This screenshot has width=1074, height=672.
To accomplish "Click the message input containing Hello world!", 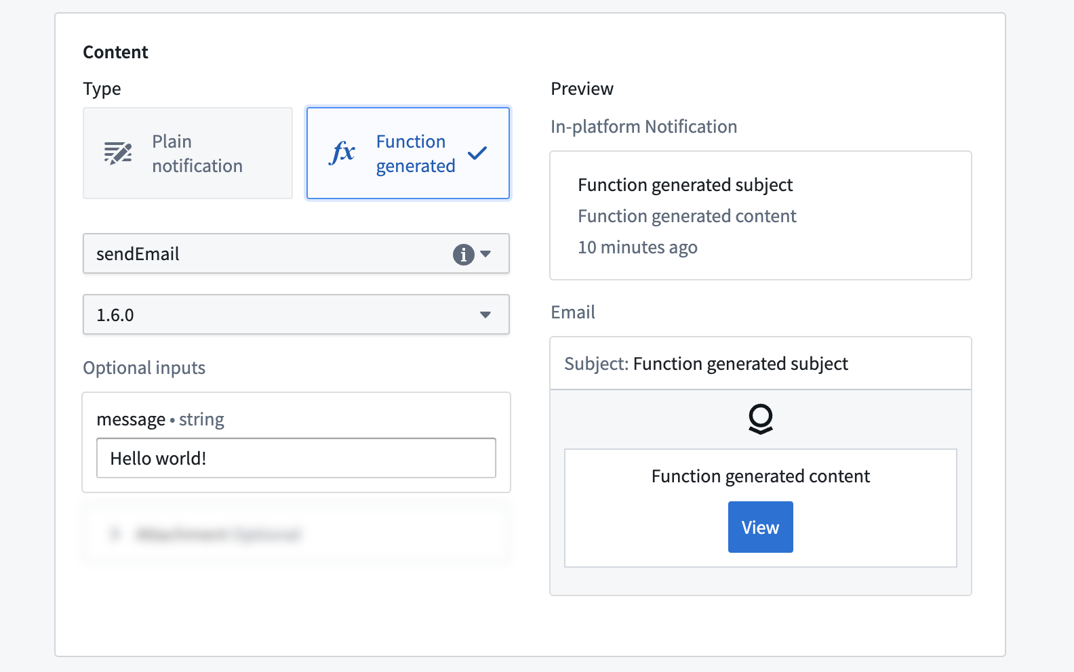I will coord(296,458).
